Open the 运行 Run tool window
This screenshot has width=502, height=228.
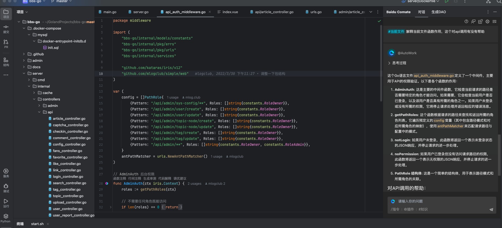[6, 203]
